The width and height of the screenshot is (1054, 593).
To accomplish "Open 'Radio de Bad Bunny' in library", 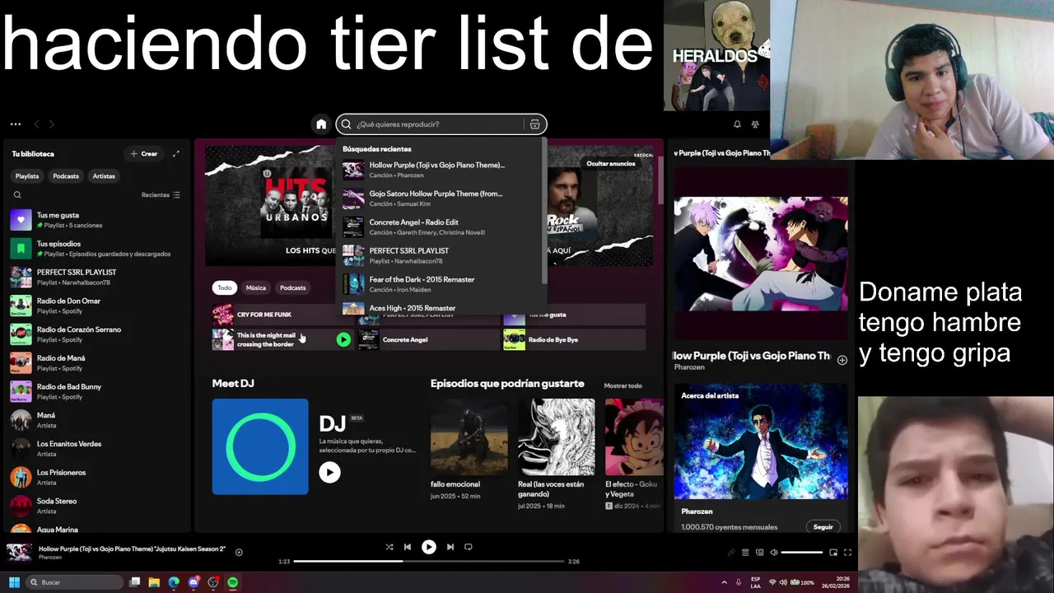I will (x=97, y=391).
